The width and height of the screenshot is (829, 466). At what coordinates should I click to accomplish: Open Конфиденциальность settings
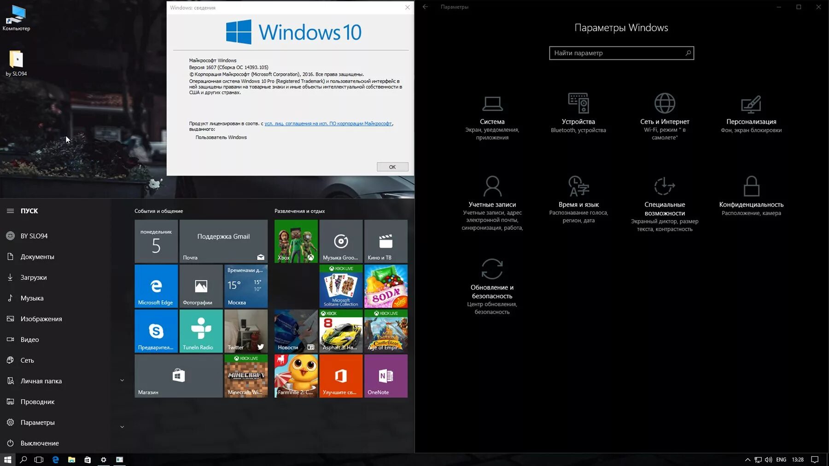tap(751, 196)
